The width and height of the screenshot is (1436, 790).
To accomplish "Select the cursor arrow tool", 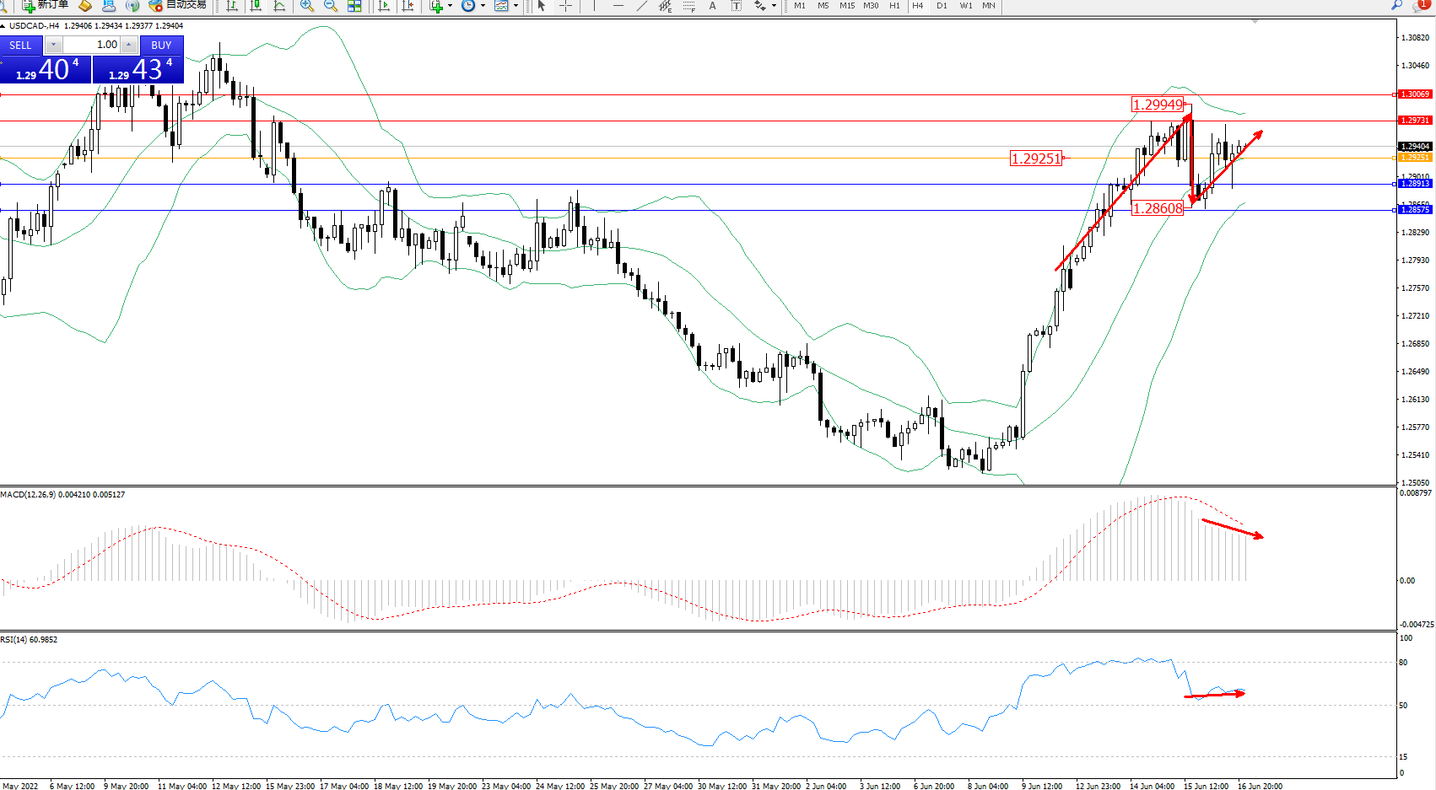I will tap(542, 6).
